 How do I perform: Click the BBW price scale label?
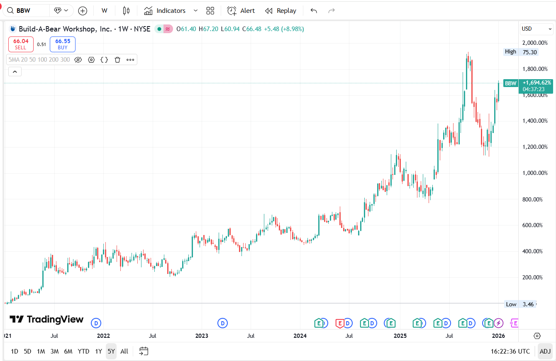(x=510, y=83)
